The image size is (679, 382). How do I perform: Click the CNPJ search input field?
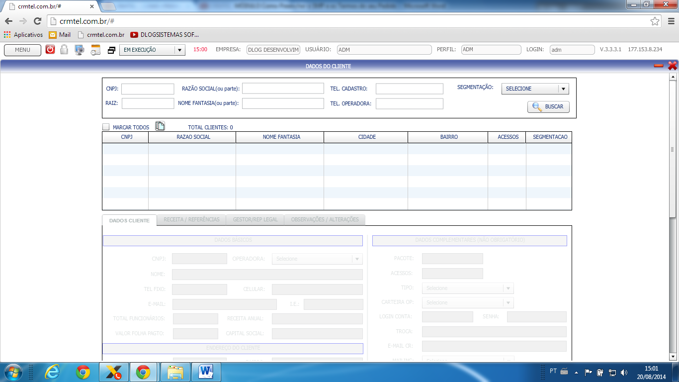(x=148, y=89)
